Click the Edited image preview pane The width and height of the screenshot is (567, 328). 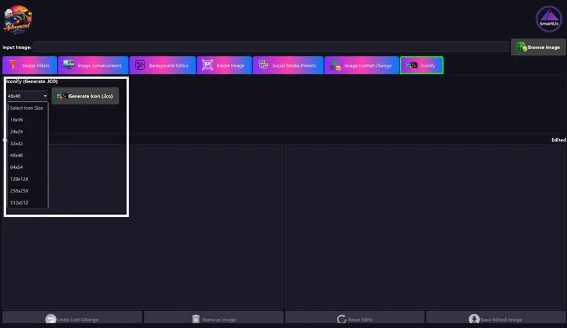(426, 227)
